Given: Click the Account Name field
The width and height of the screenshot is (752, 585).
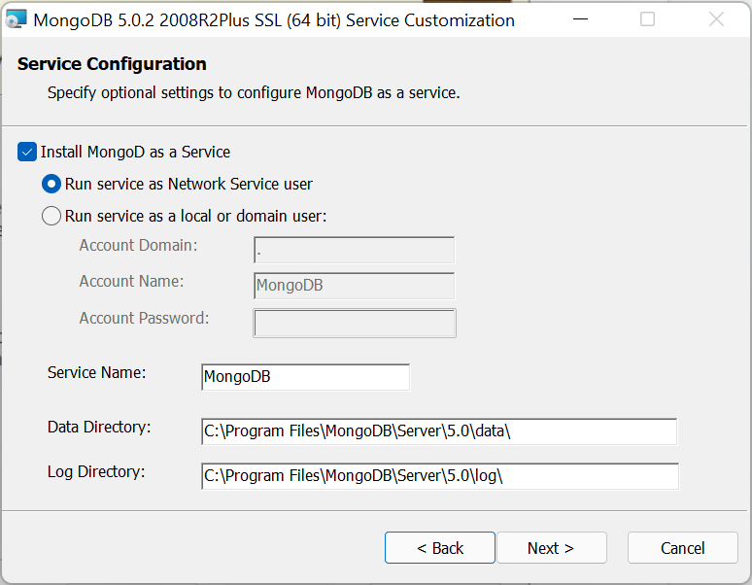Looking at the screenshot, I should (354, 286).
